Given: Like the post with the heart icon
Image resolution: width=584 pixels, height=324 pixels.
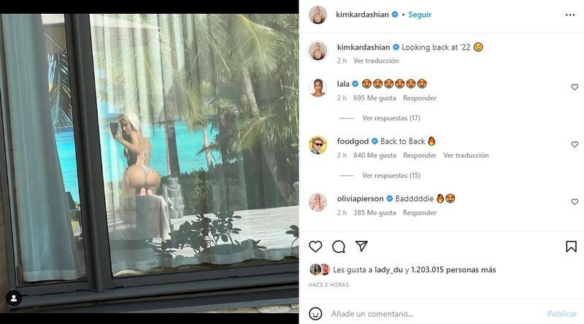Looking at the screenshot, I should point(315,247).
